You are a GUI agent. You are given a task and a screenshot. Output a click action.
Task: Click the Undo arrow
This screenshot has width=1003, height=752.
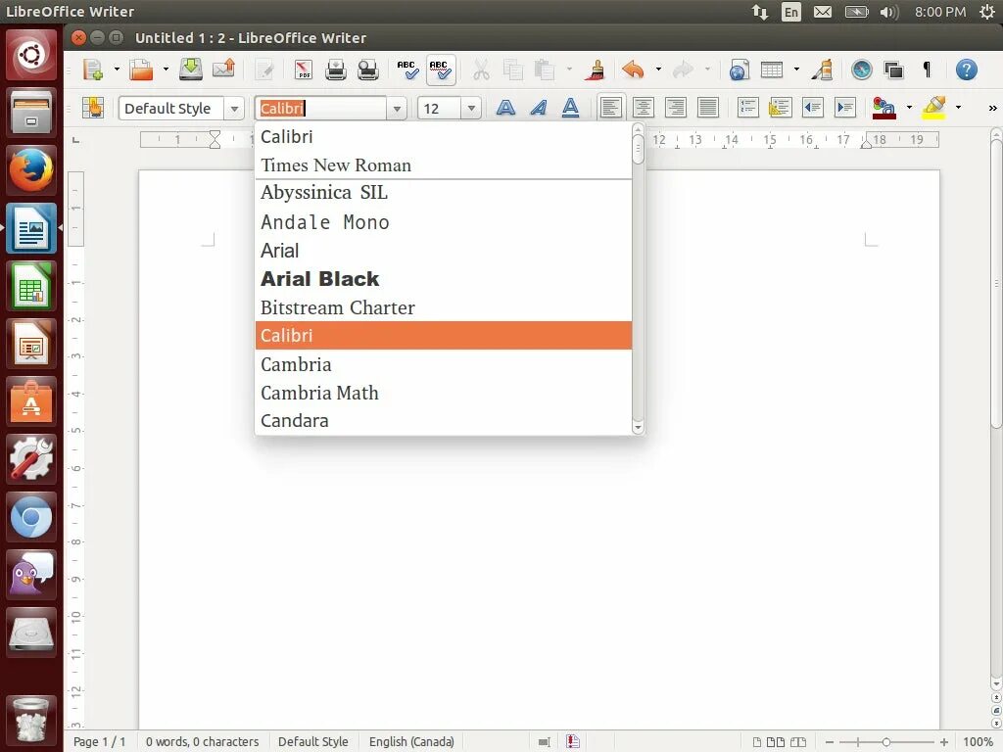(633, 70)
